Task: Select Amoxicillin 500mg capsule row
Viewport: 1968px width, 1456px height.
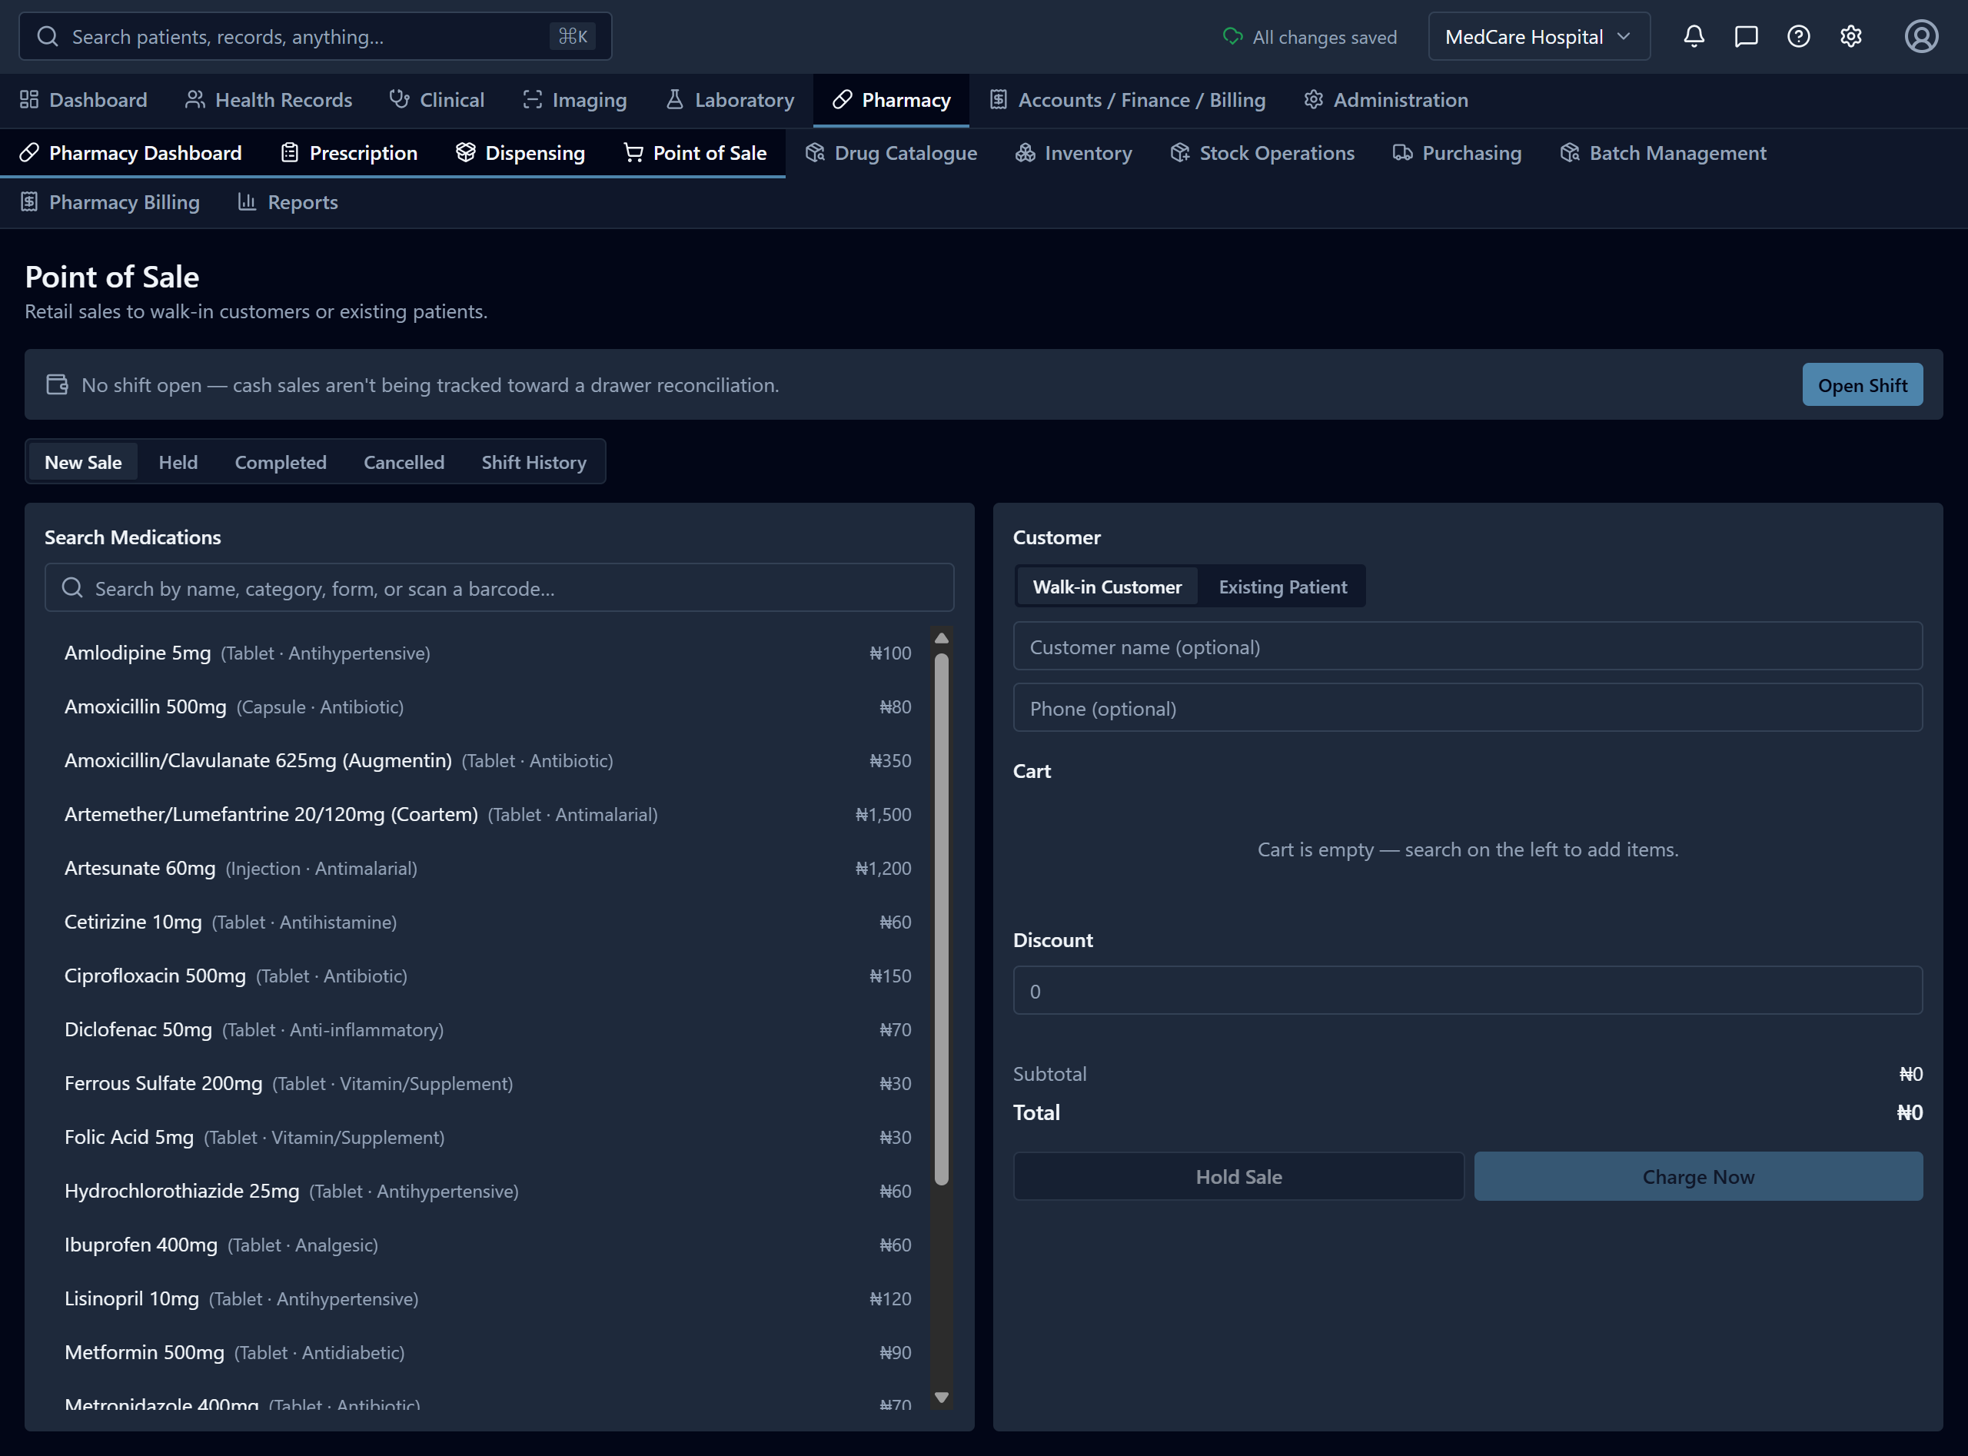Action: 487,706
